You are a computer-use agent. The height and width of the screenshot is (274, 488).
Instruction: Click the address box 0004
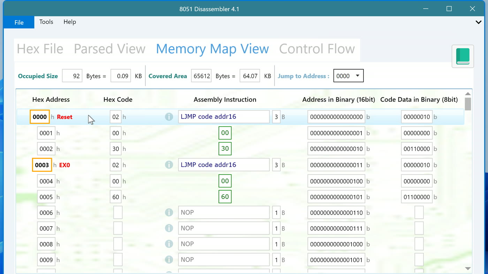pyautogui.click(x=46, y=181)
